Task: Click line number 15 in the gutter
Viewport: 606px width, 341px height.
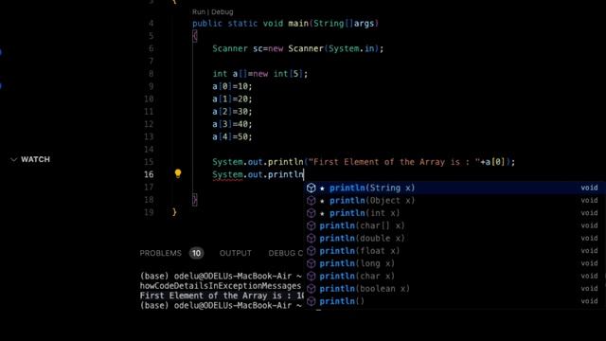Action: (x=149, y=162)
